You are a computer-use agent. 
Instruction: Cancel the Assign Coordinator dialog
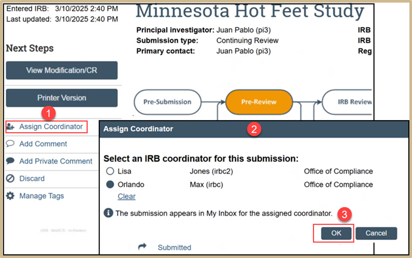tap(376, 233)
